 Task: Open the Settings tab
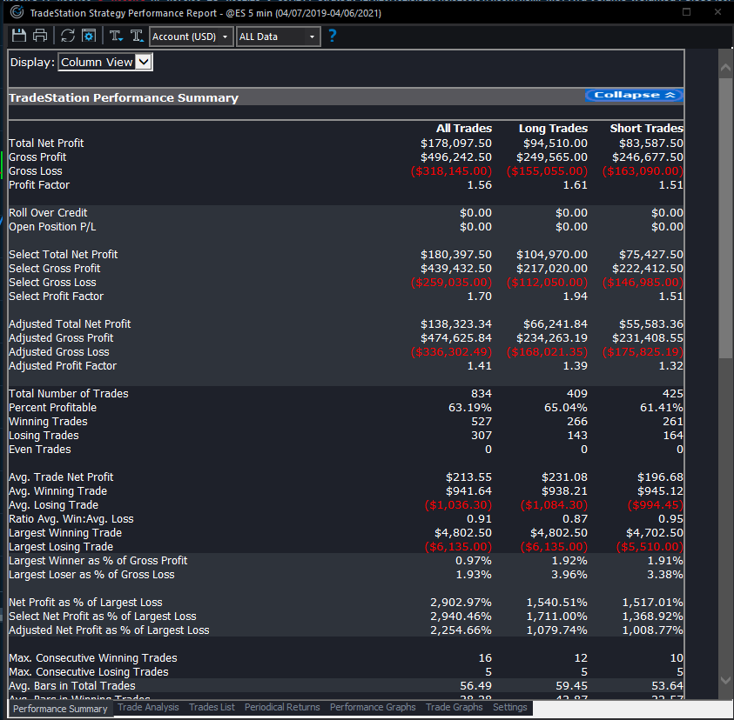pos(509,707)
